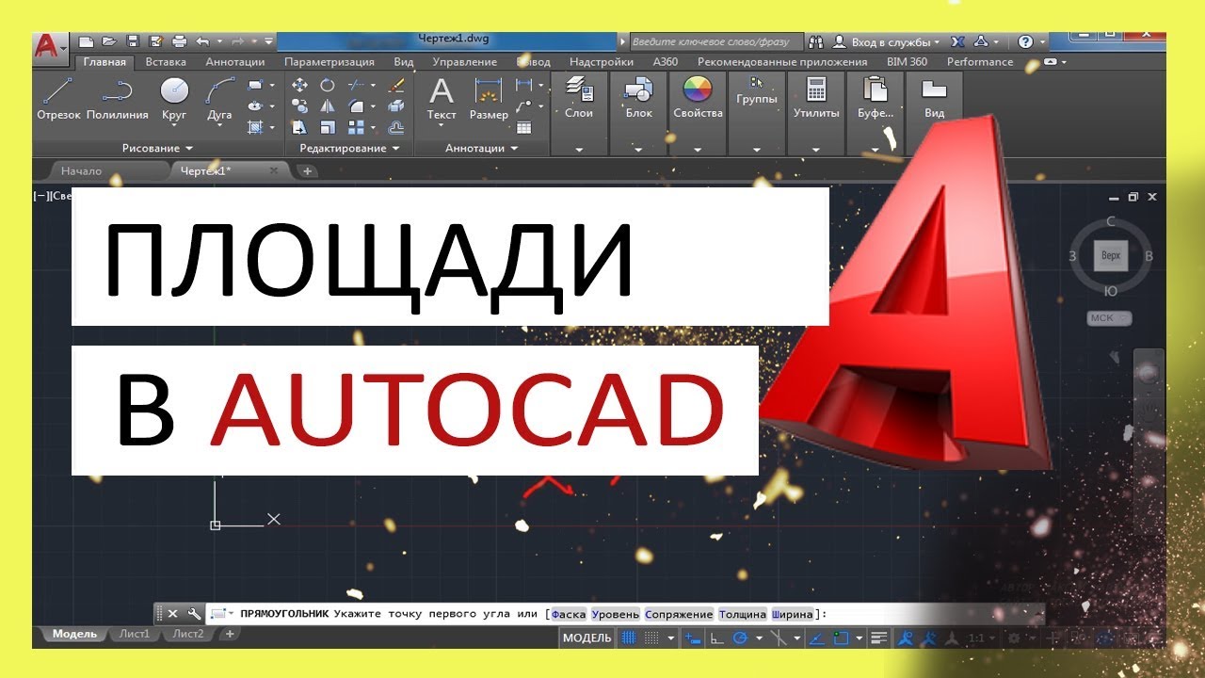The image size is (1205, 678).
Task: Choose the Фаска command option
Action: click(x=569, y=614)
